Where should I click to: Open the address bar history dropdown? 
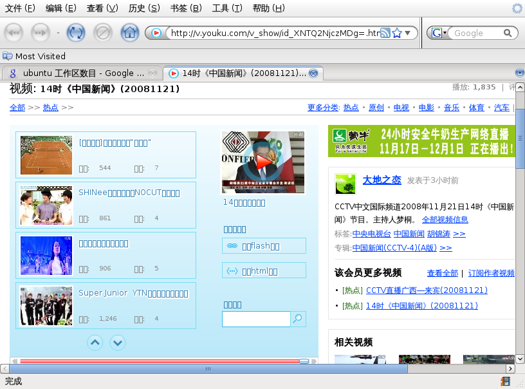[407, 33]
